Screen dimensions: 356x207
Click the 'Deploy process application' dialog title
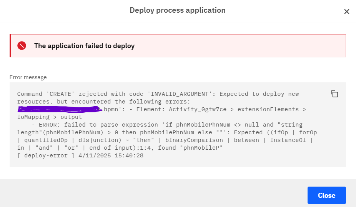point(177,10)
